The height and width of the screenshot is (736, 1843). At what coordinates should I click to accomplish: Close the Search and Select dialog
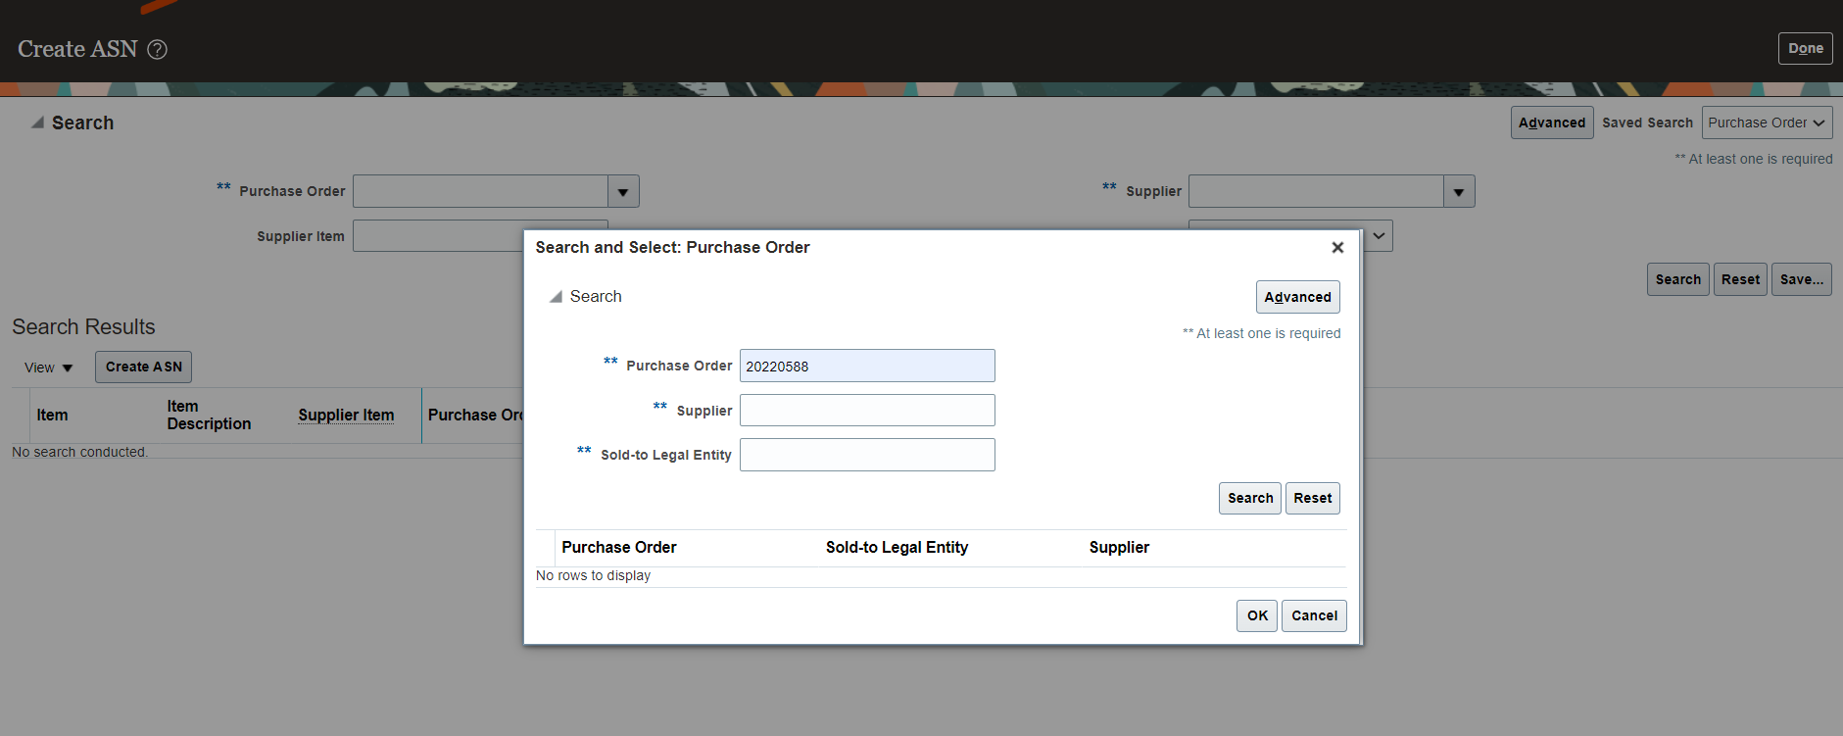point(1337,248)
